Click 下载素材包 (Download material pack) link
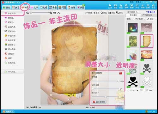Image resolution: width=158 pixels, height=114 pixels. tap(150, 12)
